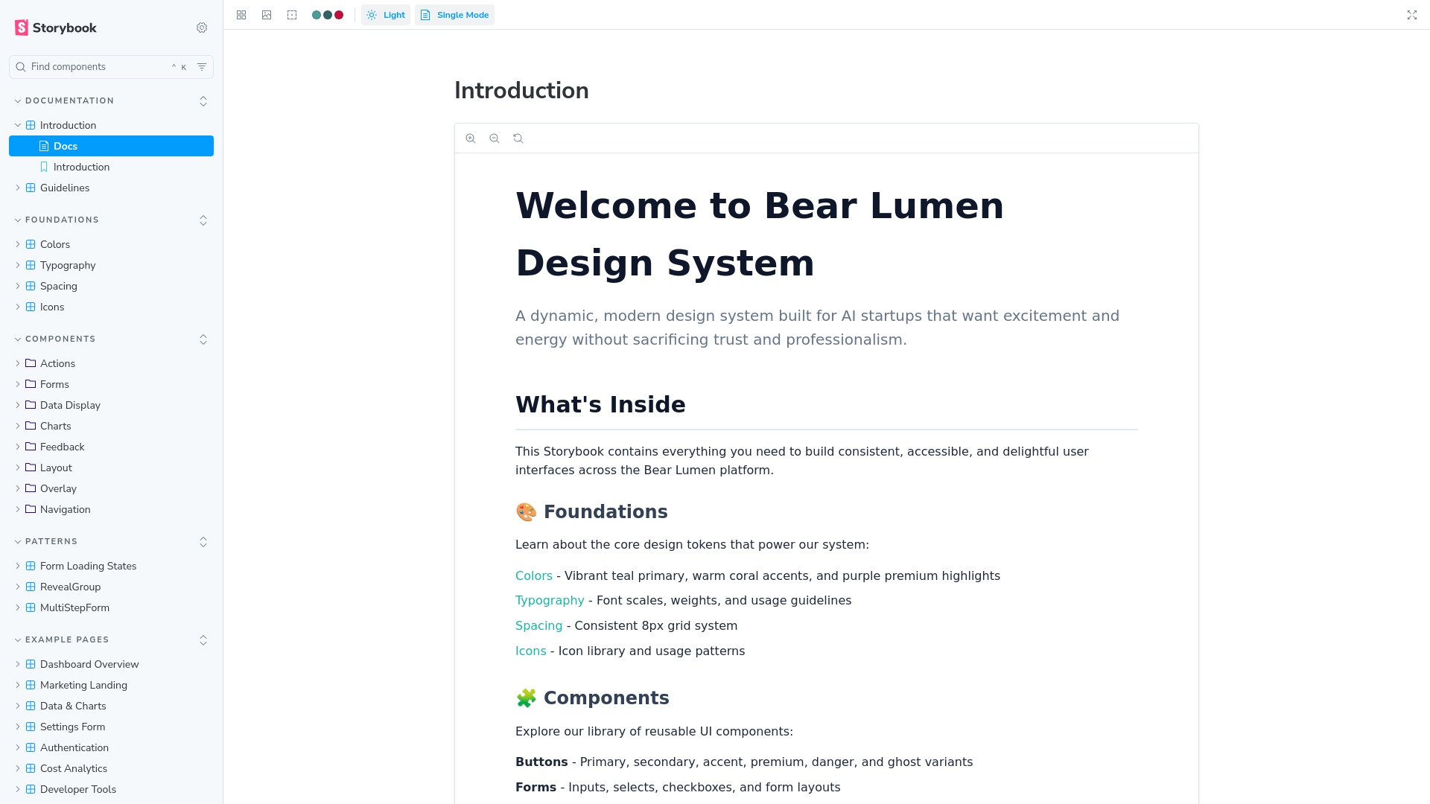Collapse the Foundations section header
This screenshot has width=1430, height=804.
coord(57,220)
